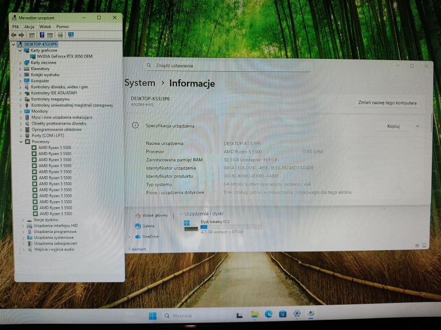Image resolution: width=441 pixels, height=330 pixels.
Task: Open the Akcja menu
Action: point(29,27)
